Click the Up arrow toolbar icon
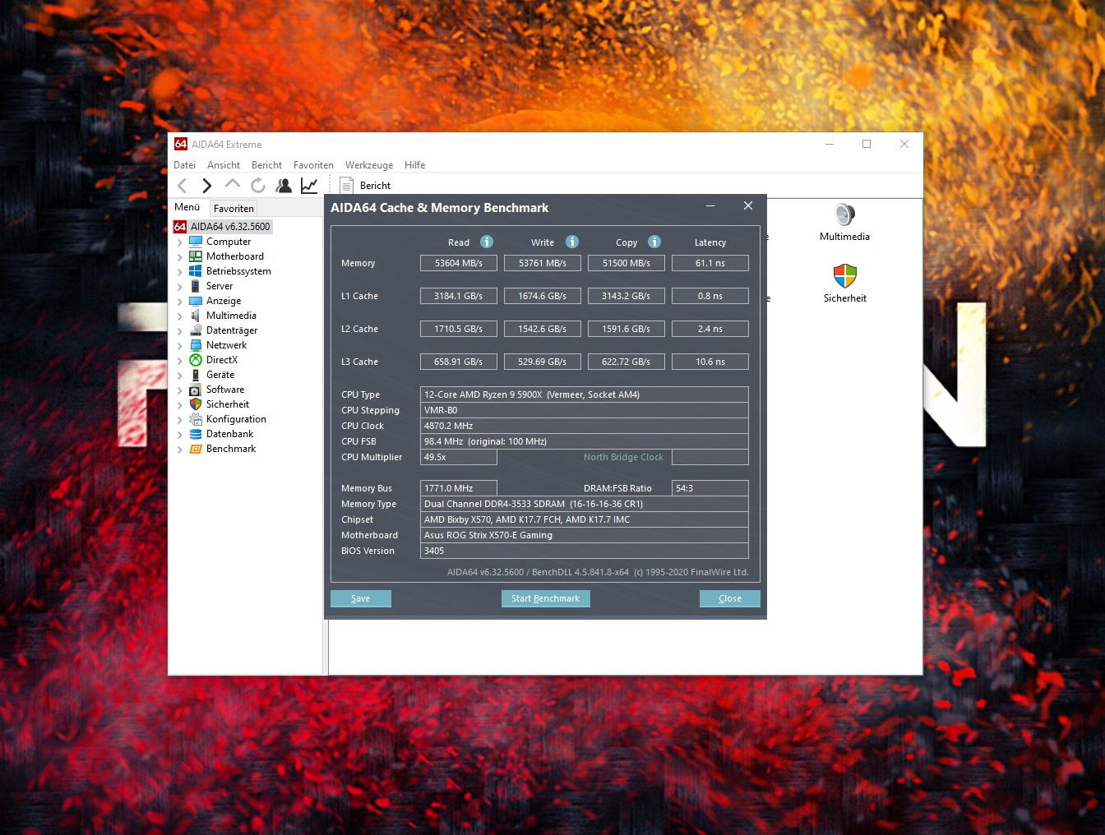The height and width of the screenshot is (835, 1105). click(233, 184)
